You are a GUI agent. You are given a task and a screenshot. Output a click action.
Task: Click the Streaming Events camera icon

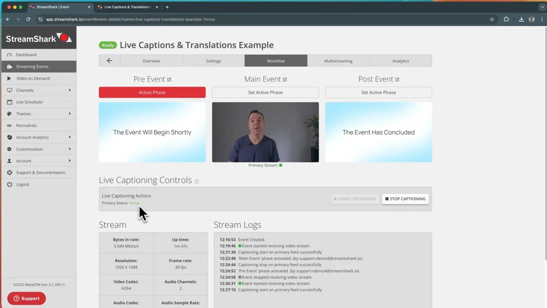point(10,67)
